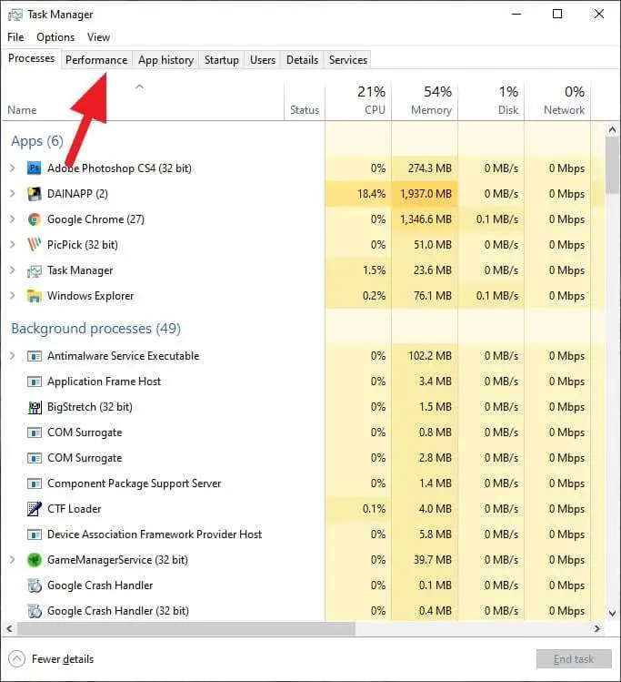Click DAINAPP CPU value 18.4%
Viewport: 621px width, 682px height.
[x=371, y=194]
